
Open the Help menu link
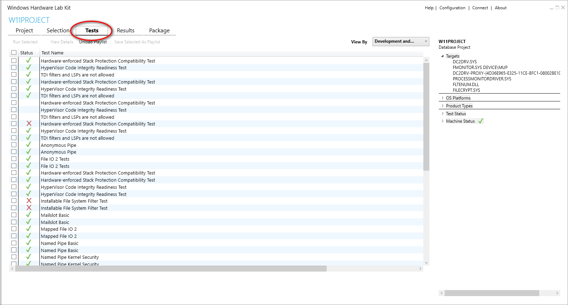429,8
